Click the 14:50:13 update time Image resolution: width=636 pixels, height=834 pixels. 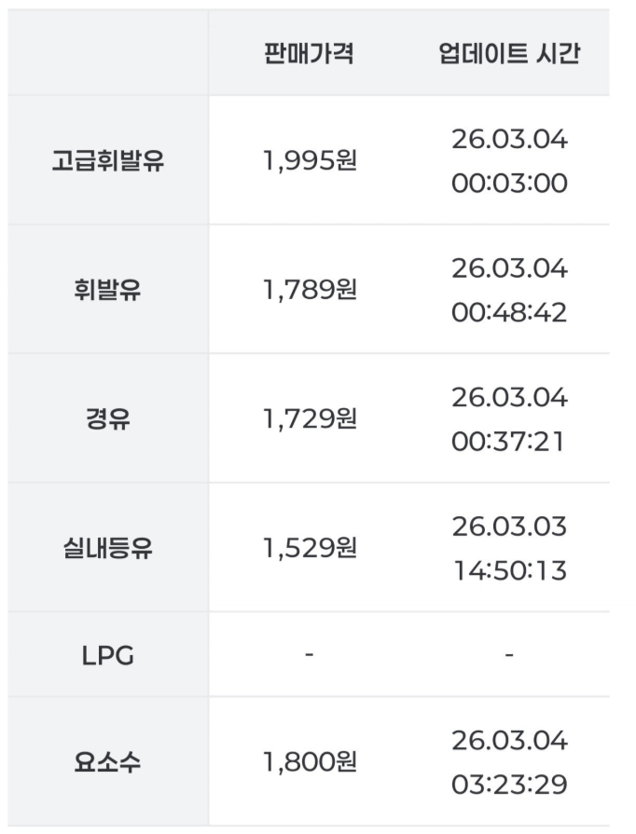click(509, 569)
